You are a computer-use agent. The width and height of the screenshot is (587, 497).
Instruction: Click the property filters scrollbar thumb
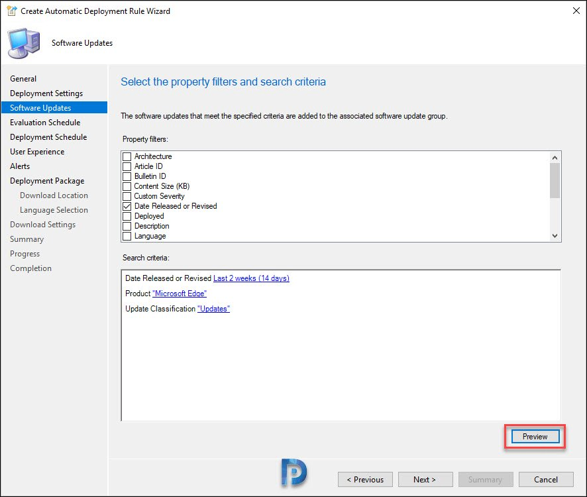(555, 180)
